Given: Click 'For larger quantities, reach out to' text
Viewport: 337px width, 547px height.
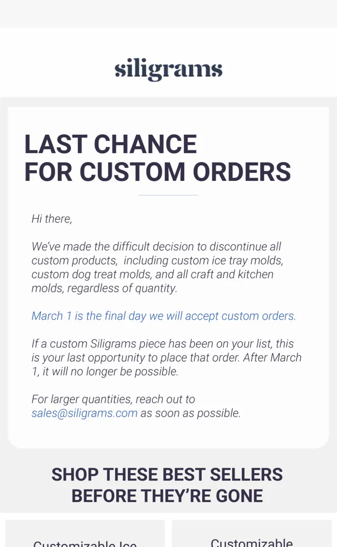Looking at the screenshot, I should pos(113,399).
